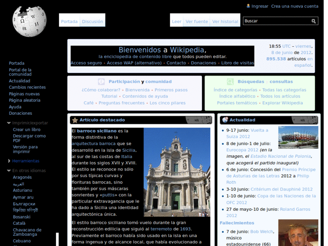Image resolution: width=328 pixels, height=246 pixels.
Task: Open the Polish National Stadium thumbnail
Action: pos(298,137)
